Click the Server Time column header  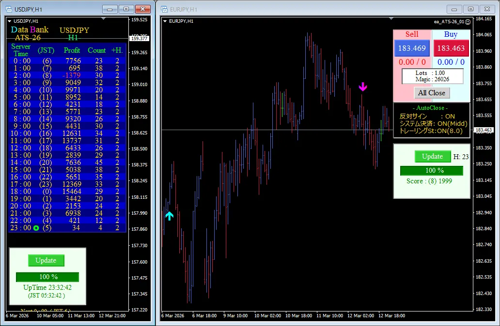21,50
